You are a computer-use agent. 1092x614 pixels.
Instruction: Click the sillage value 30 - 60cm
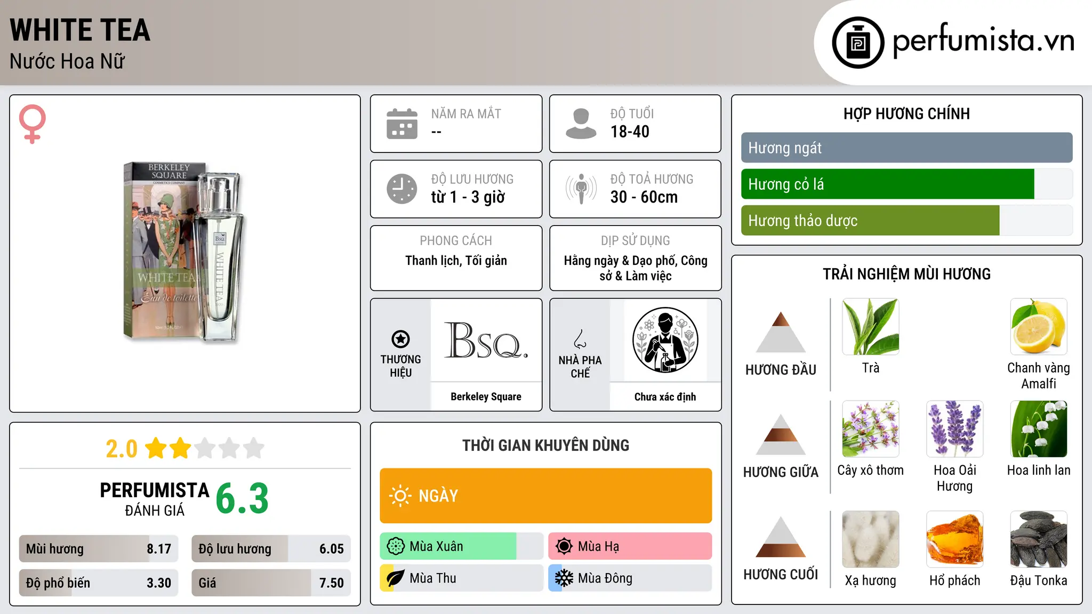click(644, 197)
